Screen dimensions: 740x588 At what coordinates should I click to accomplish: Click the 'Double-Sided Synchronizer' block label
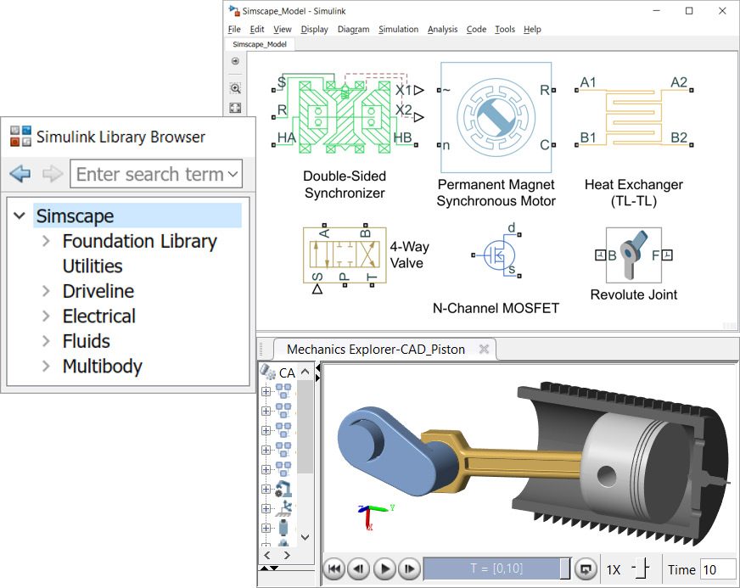345,184
